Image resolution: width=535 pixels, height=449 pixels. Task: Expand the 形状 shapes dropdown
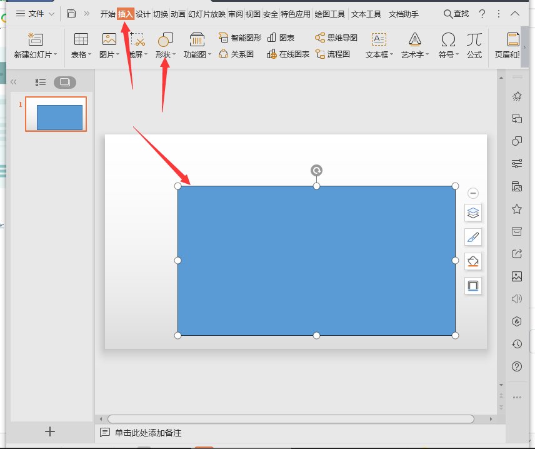166,55
